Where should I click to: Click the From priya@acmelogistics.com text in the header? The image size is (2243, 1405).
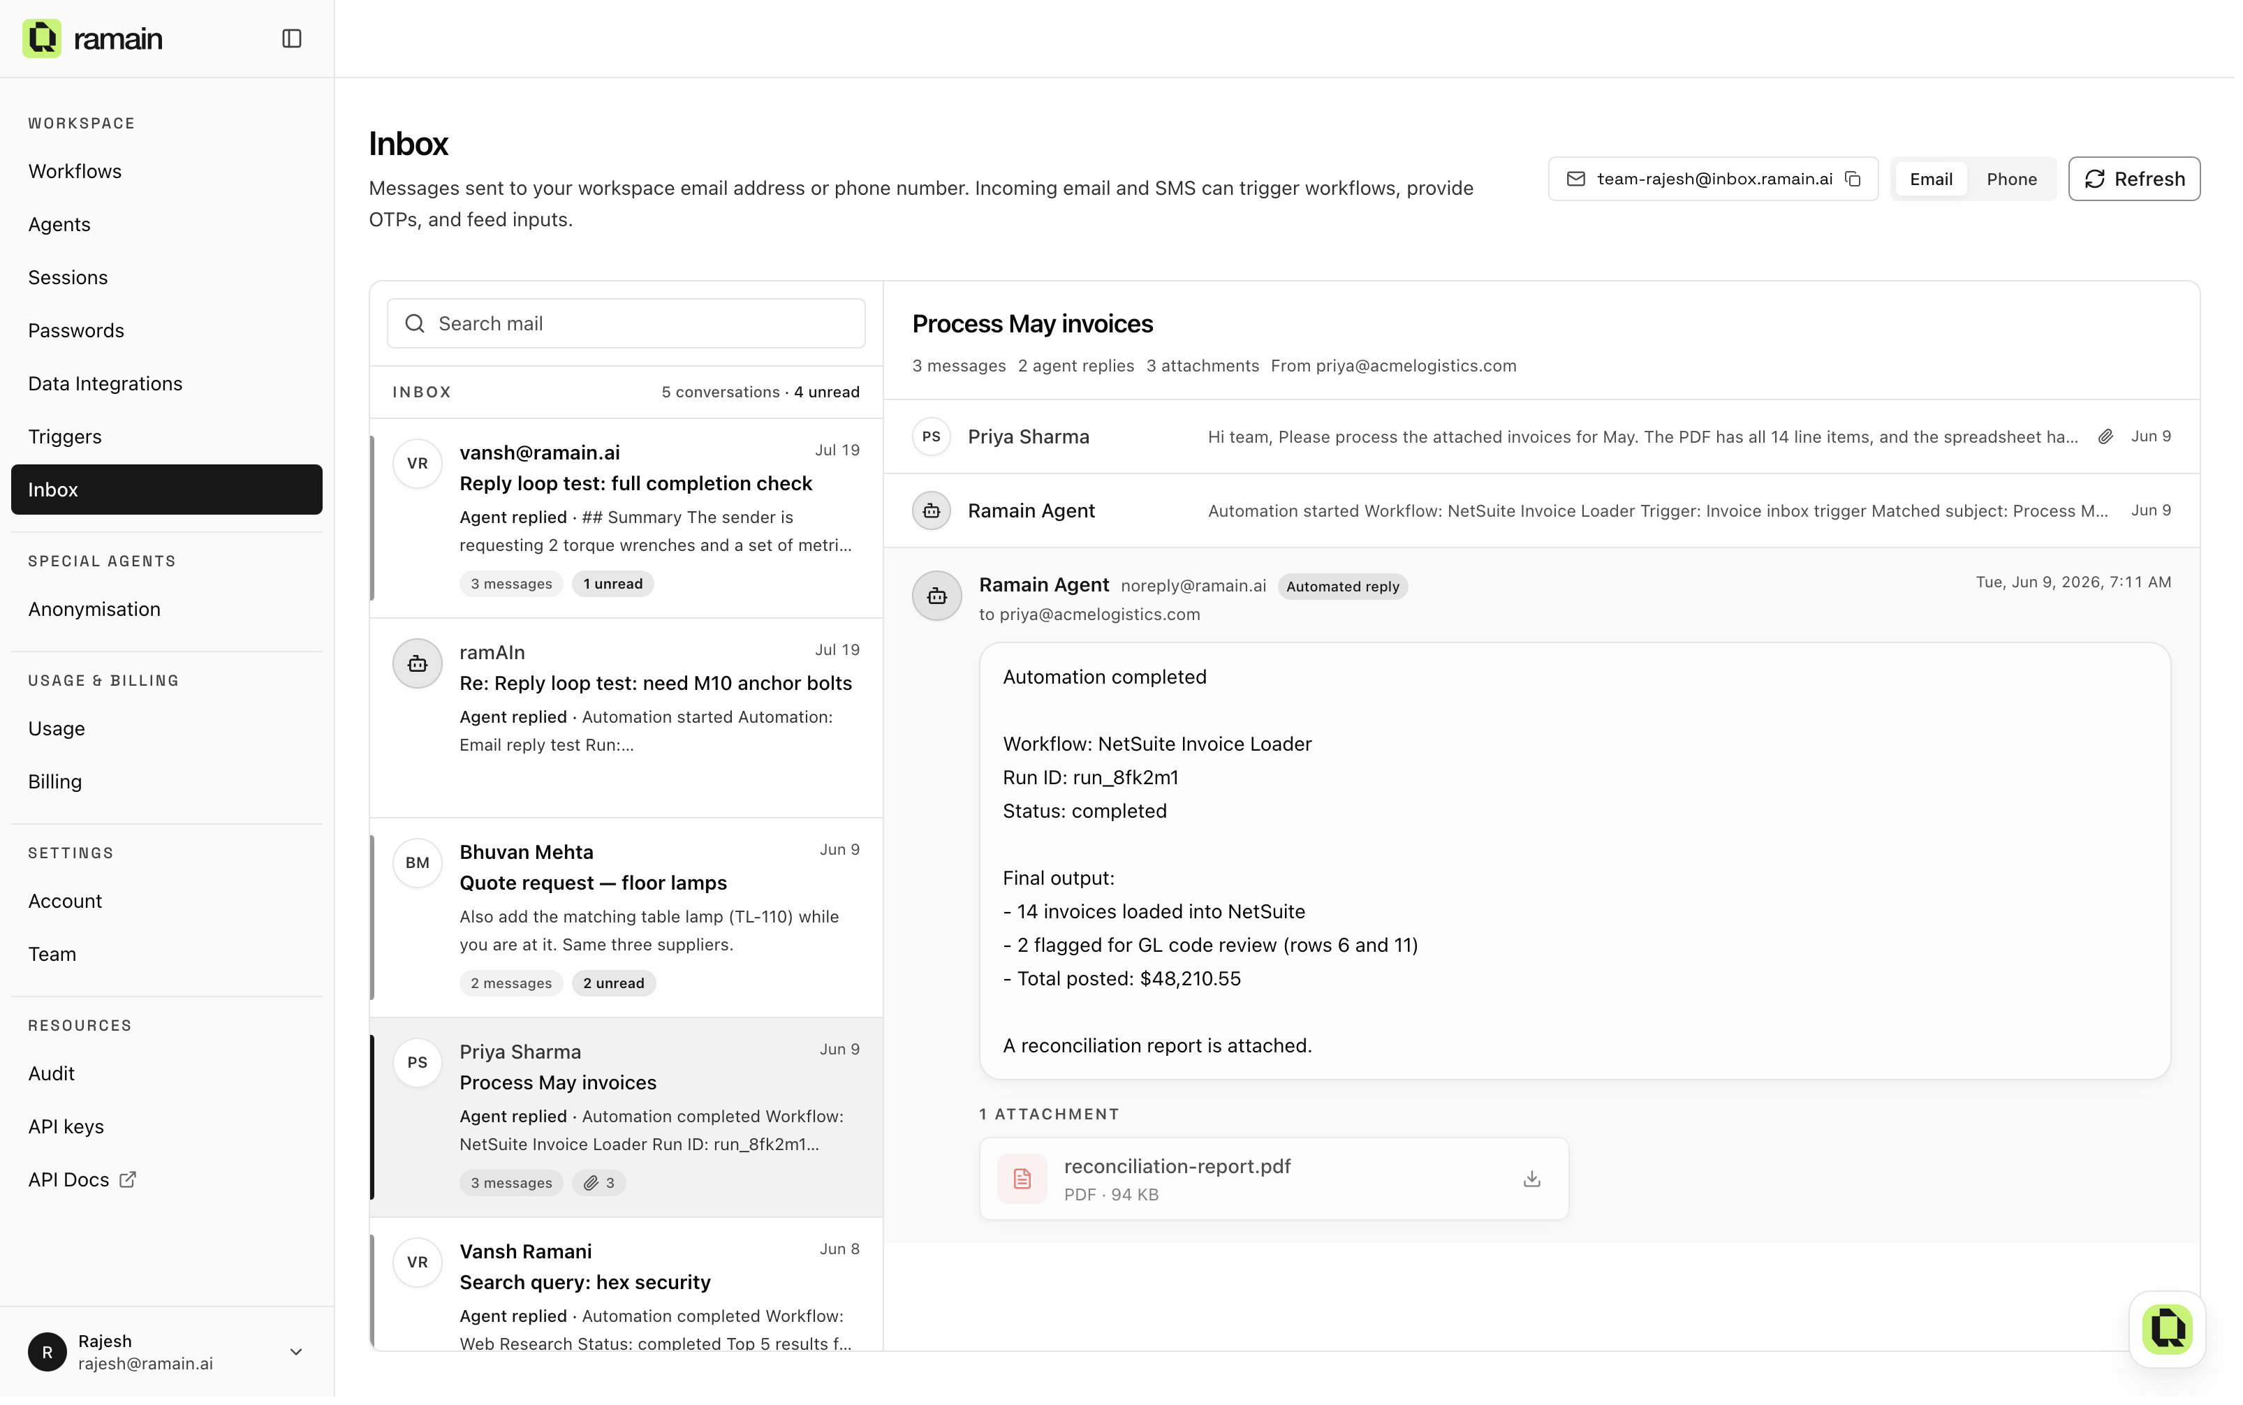1395,366
